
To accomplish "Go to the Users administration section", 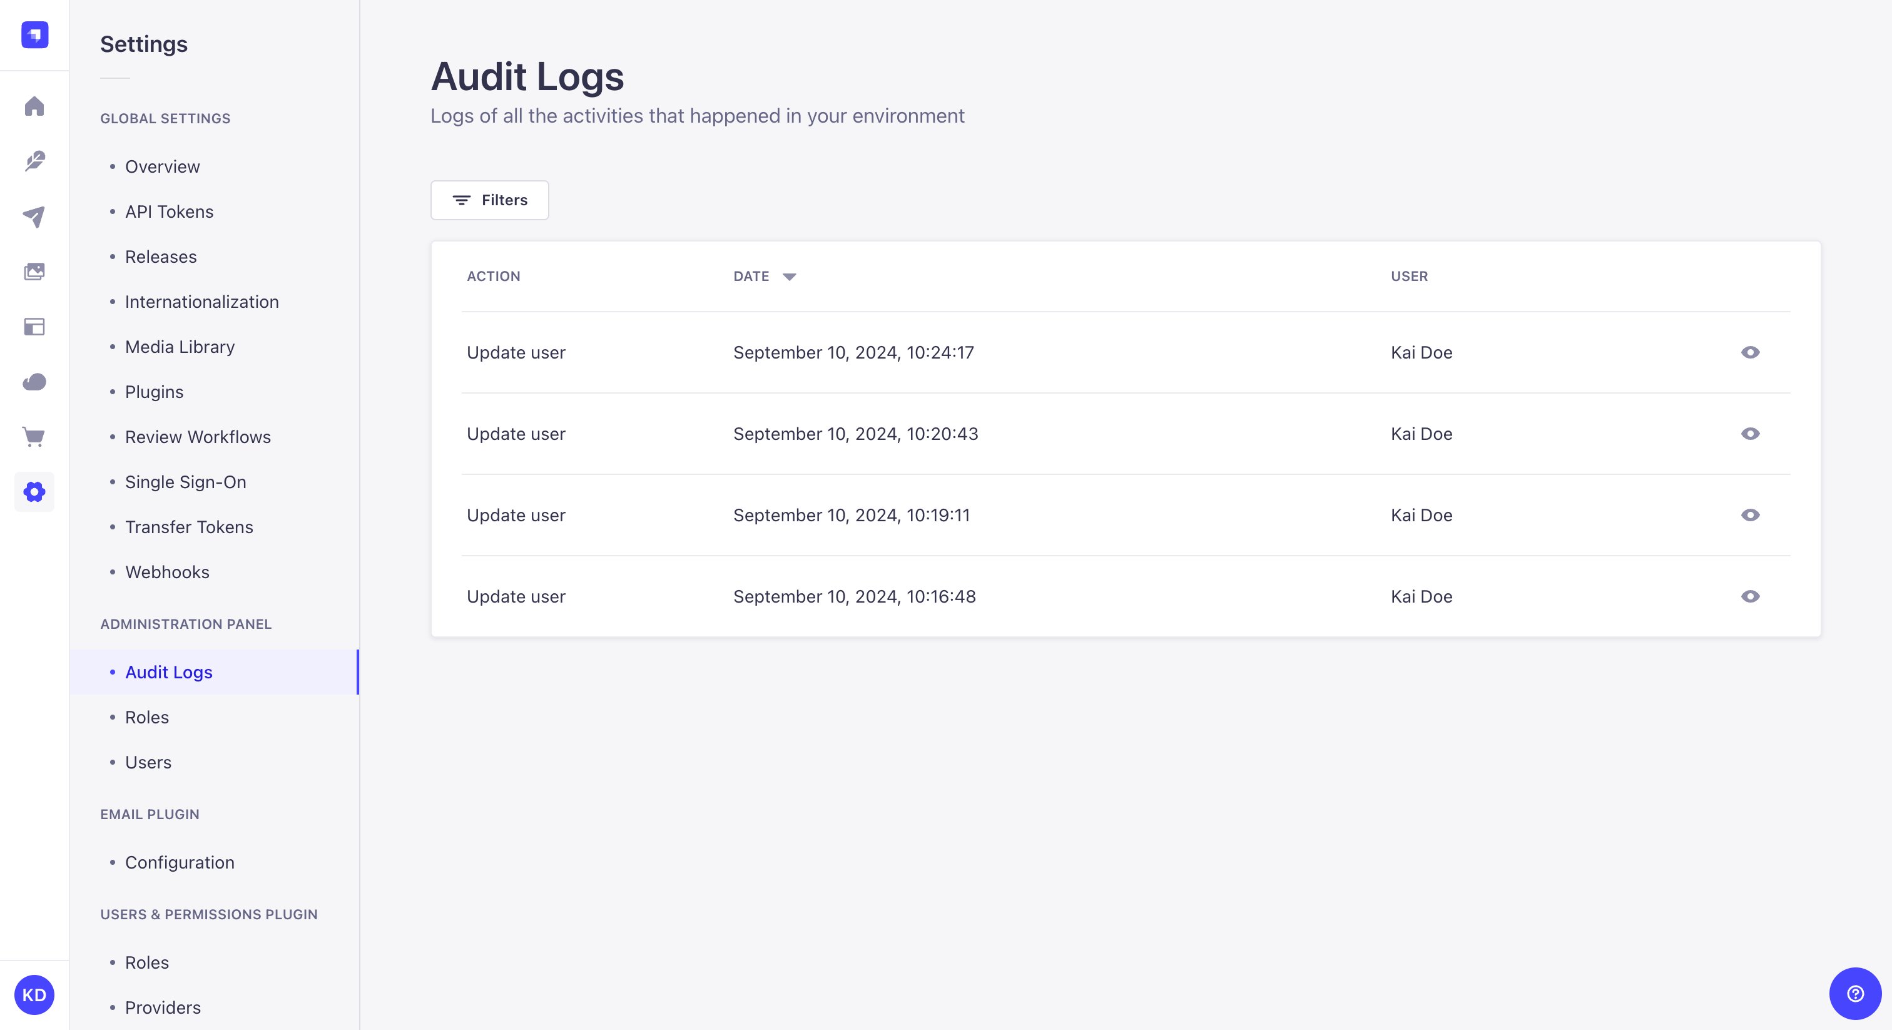I will tap(148, 763).
